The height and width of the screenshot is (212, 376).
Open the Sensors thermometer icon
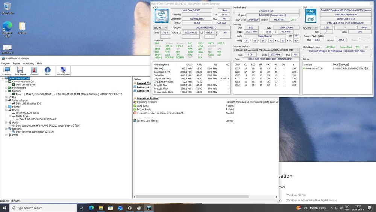tap(34, 71)
